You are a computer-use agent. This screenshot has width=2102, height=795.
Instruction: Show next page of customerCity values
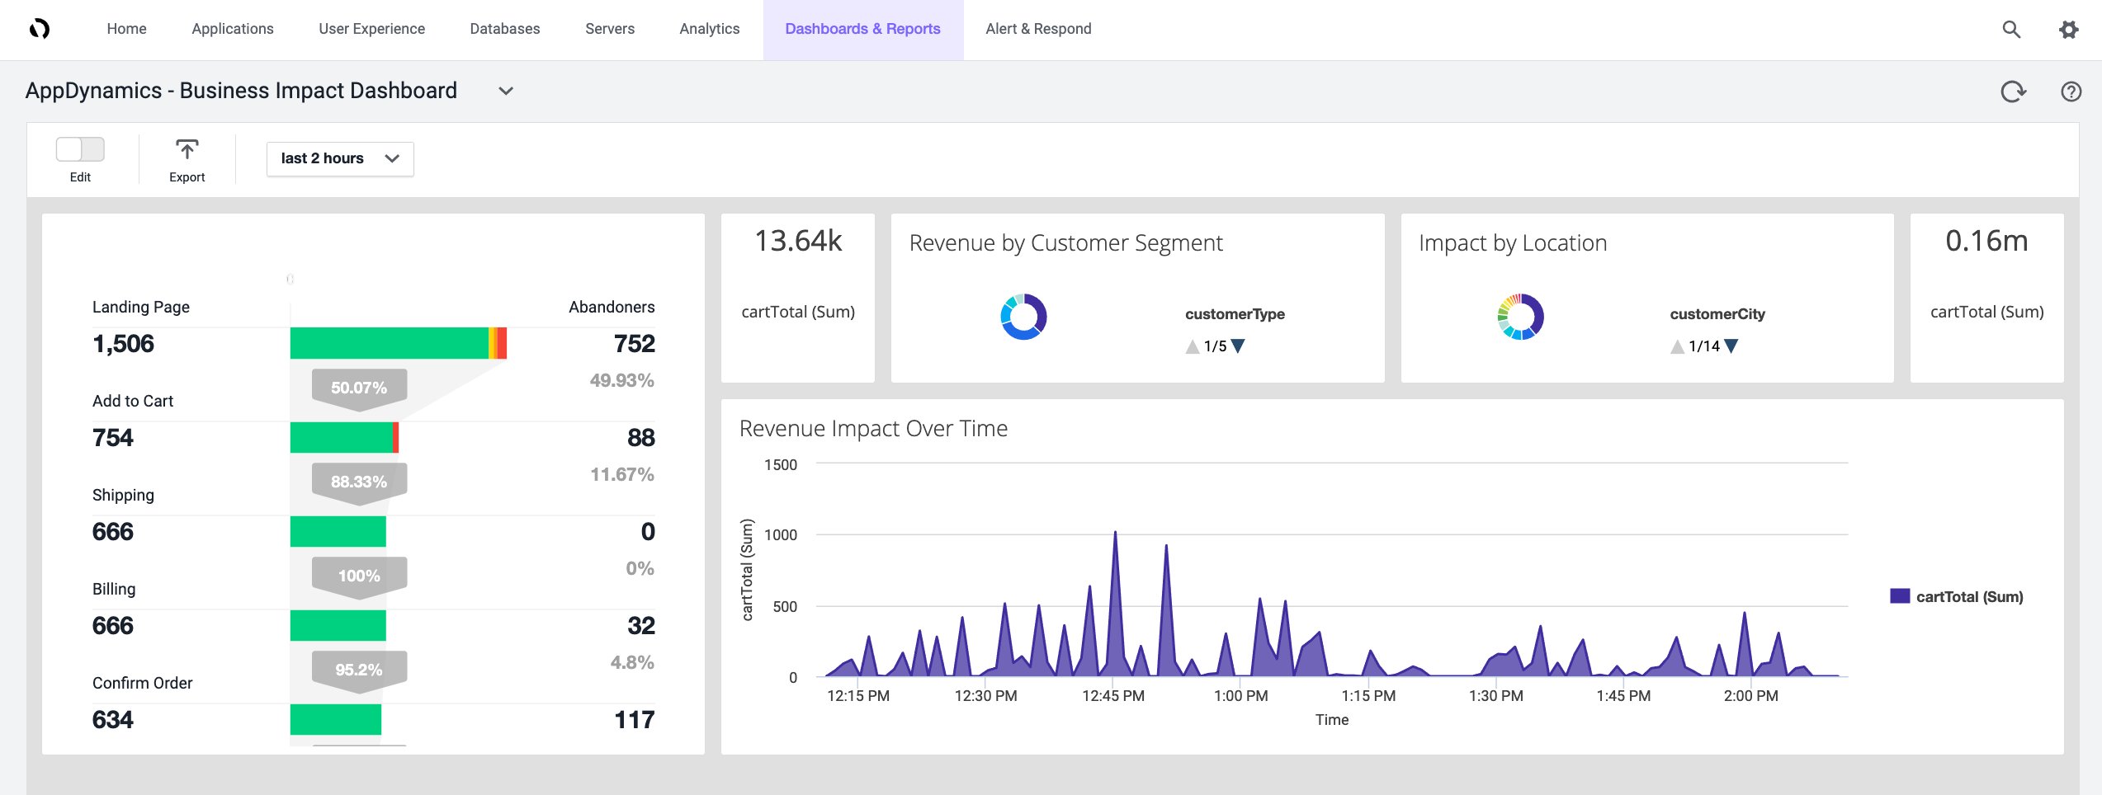click(1731, 346)
